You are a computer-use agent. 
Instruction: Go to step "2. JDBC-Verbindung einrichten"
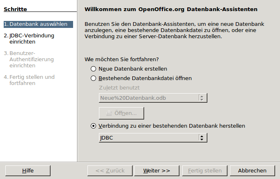coord(31,39)
